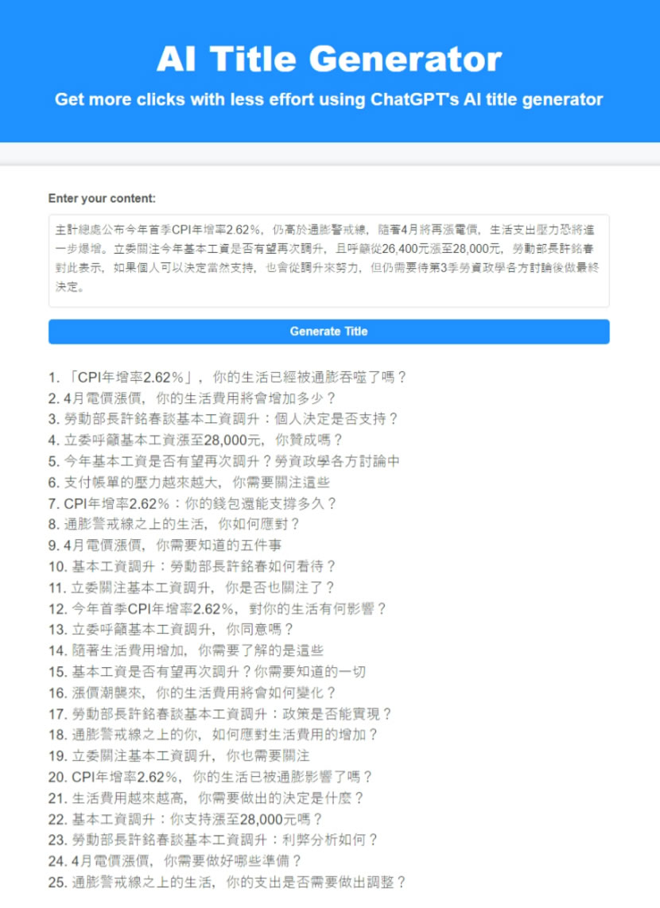
Task: Select title 22 asking 你支持漲至28,000元嗎
Action: (x=185, y=819)
